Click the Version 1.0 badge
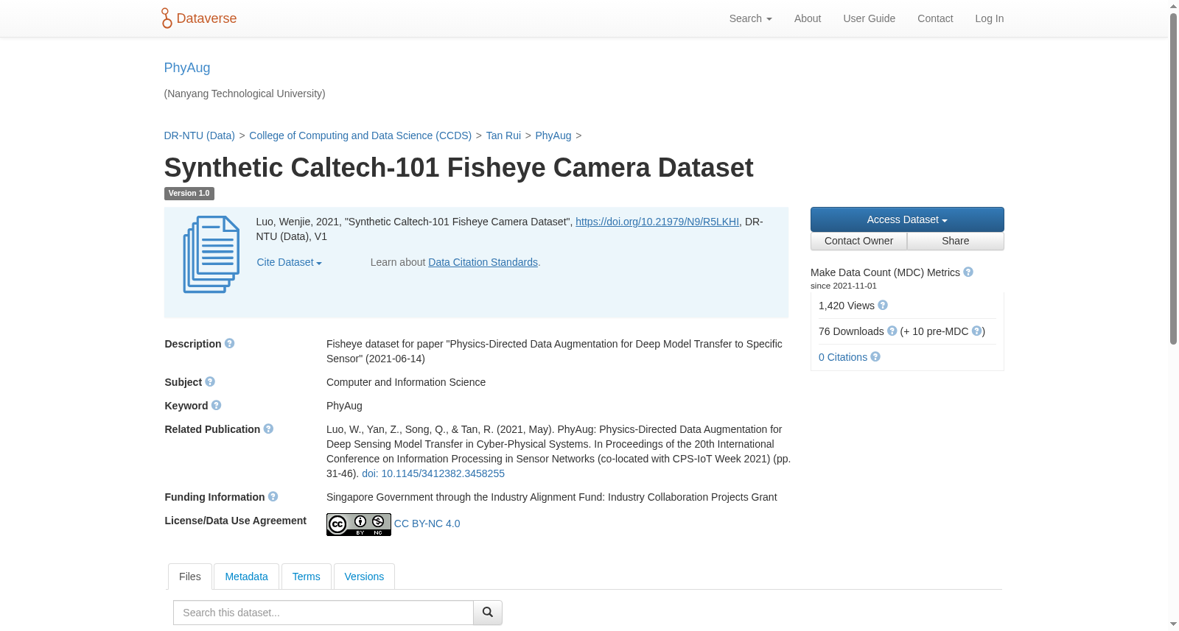Viewport: 1179px width, 631px height. click(x=189, y=194)
